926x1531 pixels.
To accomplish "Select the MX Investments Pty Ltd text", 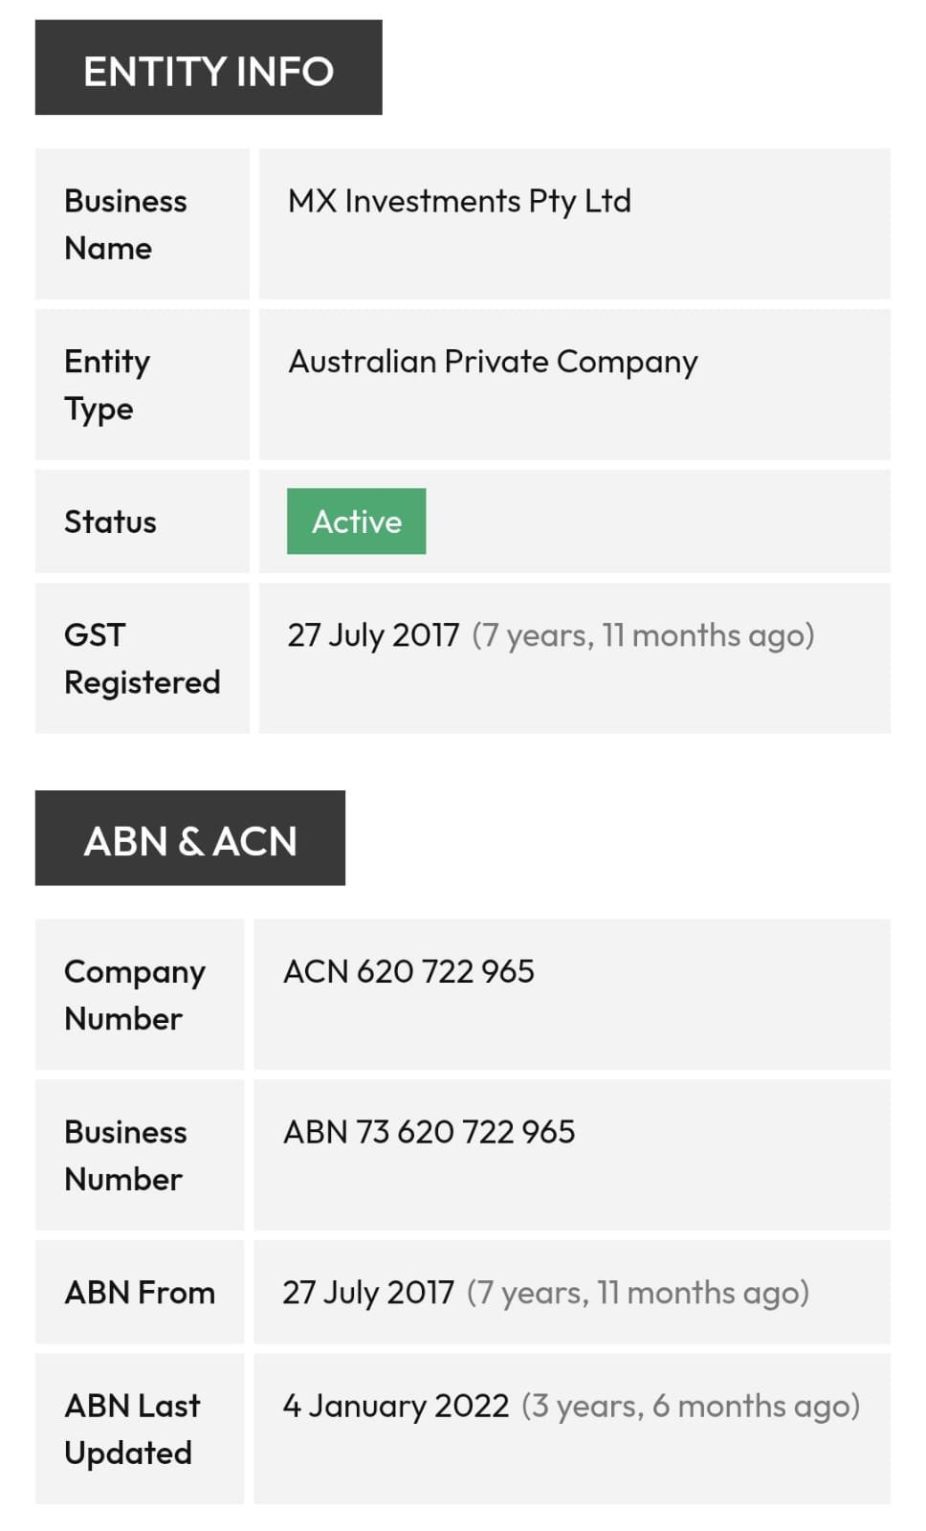I will pyautogui.click(x=459, y=201).
